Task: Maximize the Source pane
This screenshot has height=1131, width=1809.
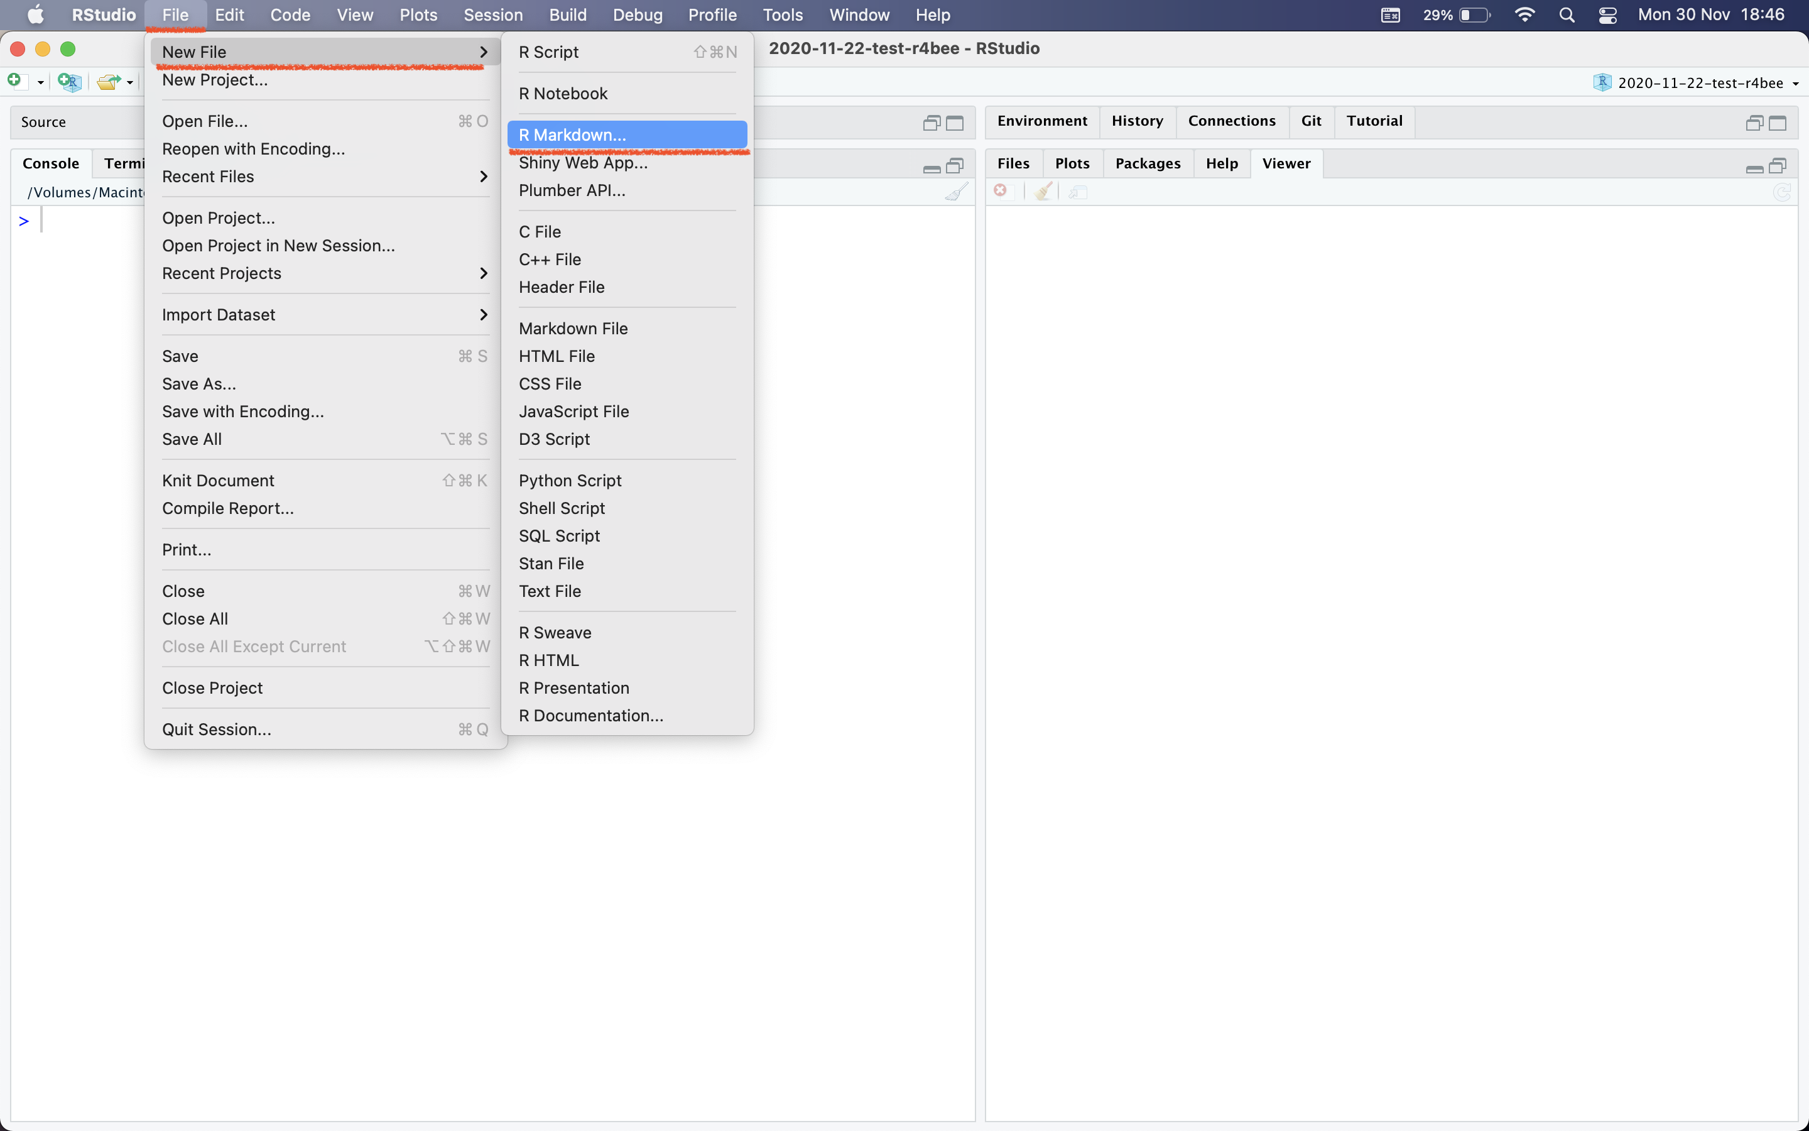Action: tap(955, 123)
